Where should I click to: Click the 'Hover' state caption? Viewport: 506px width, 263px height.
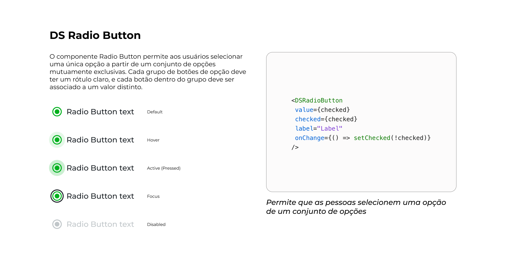click(x=153, y=140)
